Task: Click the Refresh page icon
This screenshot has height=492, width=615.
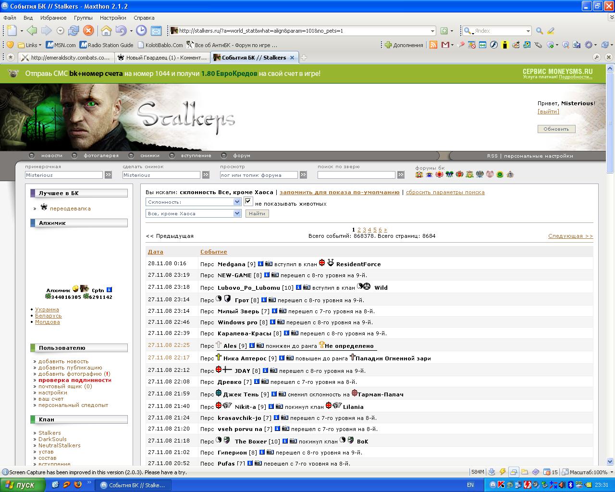Action: [x=74, y=31]
